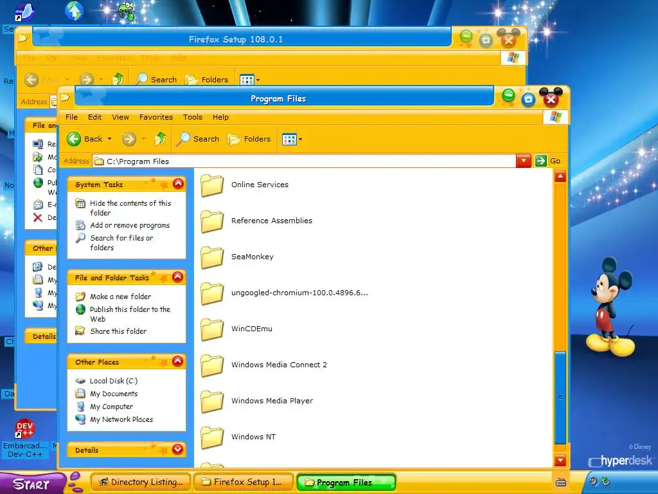This screenshot has height=494, width=658.
Task: Select the Windows Media Player folder icon
Action: [x=212, y=401]
